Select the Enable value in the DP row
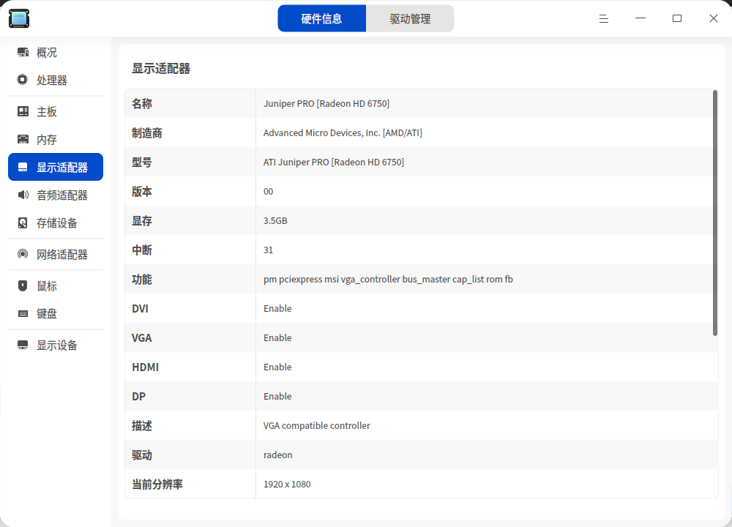The width and height of the screenshot is (732, 527). point(277,396)
